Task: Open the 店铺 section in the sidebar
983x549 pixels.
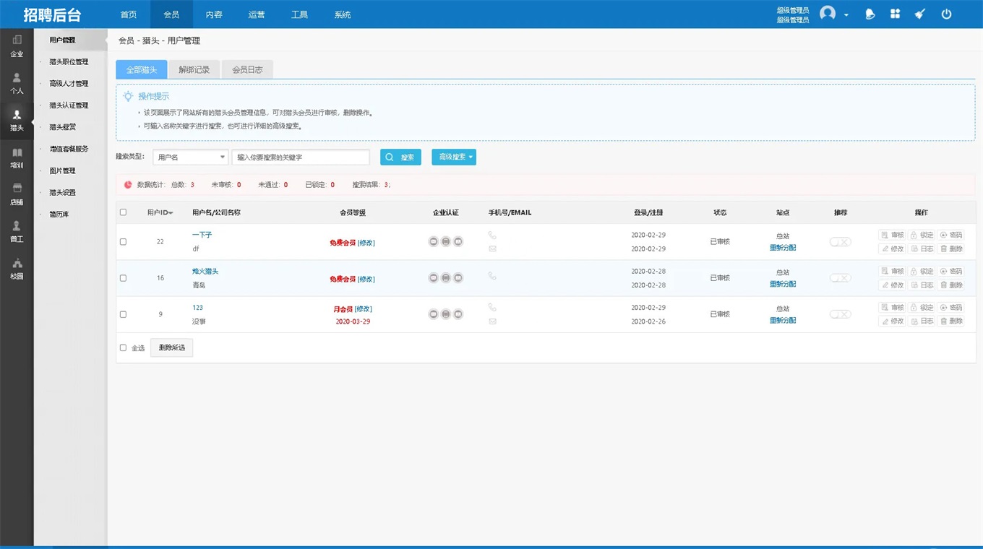Action: pyautogui.click(x=17, y=194)
